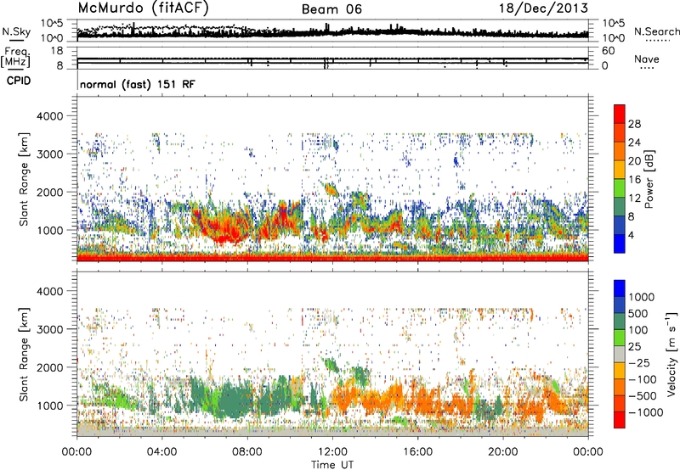
Task: Select the CPID row label
Action: [x=19, y=81]
